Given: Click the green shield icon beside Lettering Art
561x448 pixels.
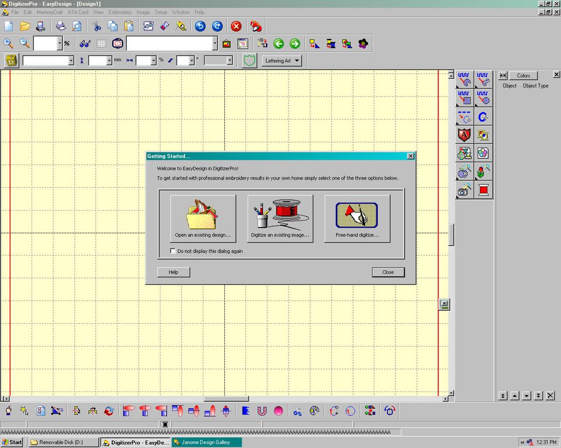Looking at the screenshot, I should [x=250, y=61].
